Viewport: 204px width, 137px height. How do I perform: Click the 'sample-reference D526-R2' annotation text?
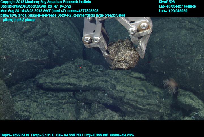pos(51,15)
